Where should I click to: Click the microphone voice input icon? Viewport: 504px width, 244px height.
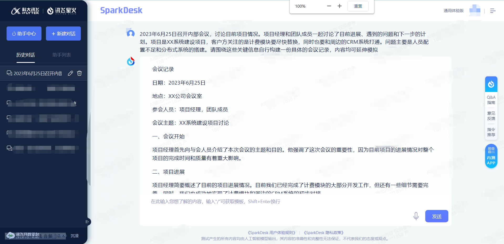(x=416, y=216)
